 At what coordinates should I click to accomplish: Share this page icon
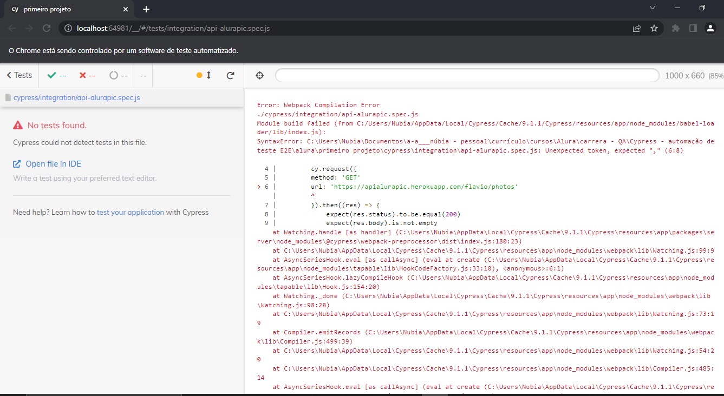coord(637,28)
